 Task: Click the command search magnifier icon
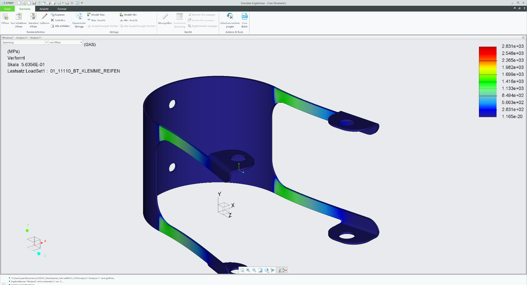coord(519,9)
